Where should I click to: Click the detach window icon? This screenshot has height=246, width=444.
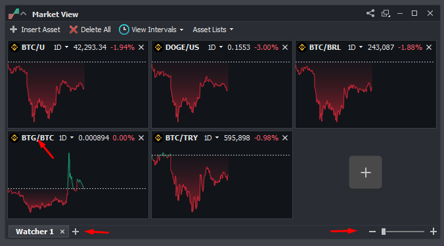click(x=386, y=13)
